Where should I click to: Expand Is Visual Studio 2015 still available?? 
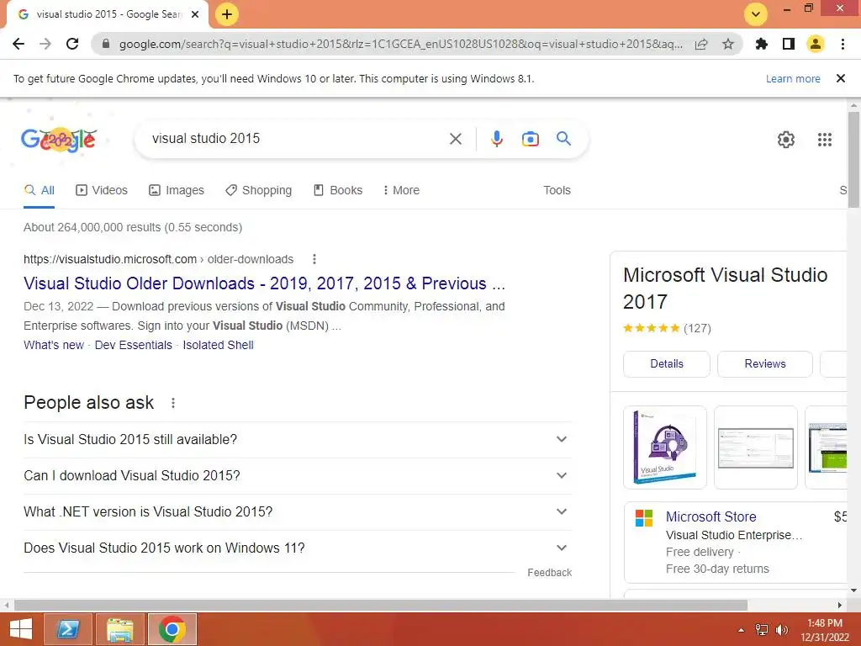(x=297, y=439)
